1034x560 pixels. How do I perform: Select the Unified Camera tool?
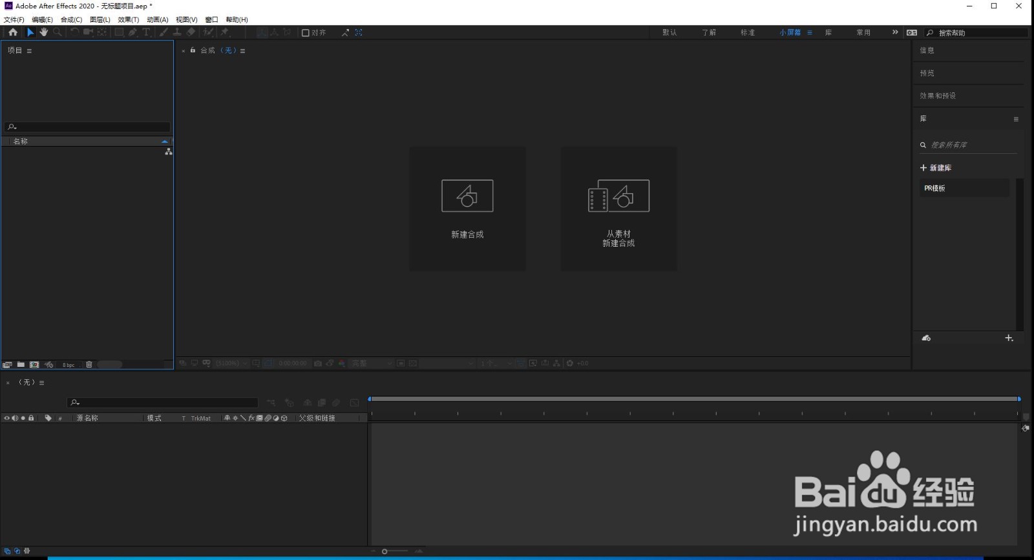[89, 32]
